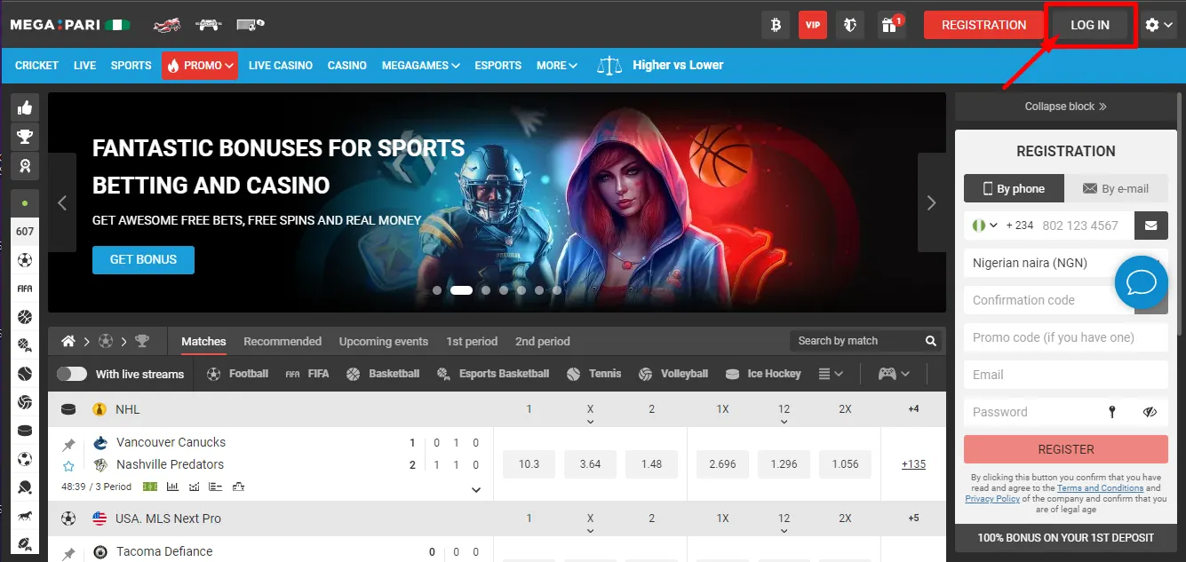1186x562 pixels.
Task: Expand the PROMO dropdown menu
Action: [x=200, y=66]
